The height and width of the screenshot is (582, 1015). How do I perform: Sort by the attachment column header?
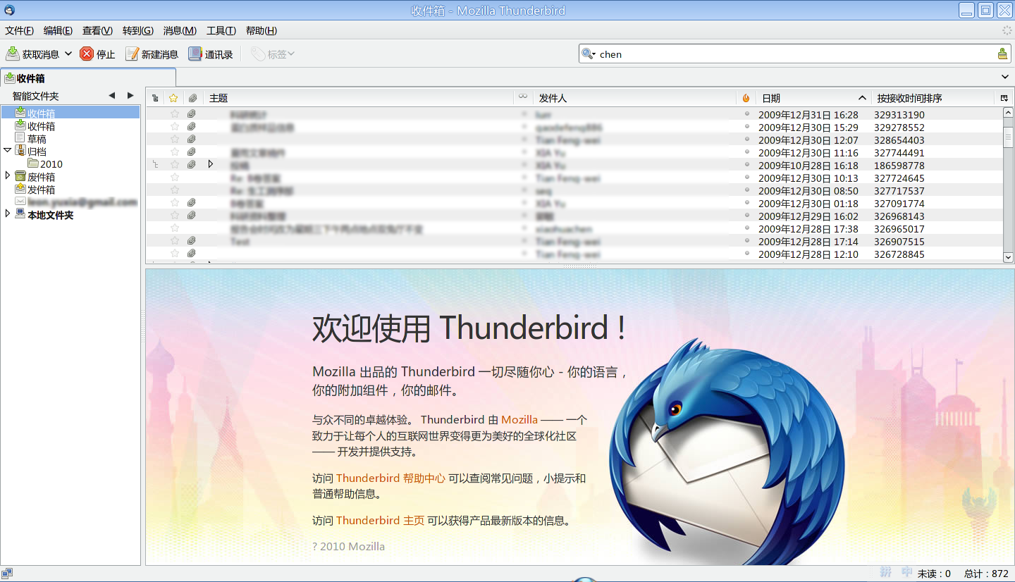click(x=192, y=98)
